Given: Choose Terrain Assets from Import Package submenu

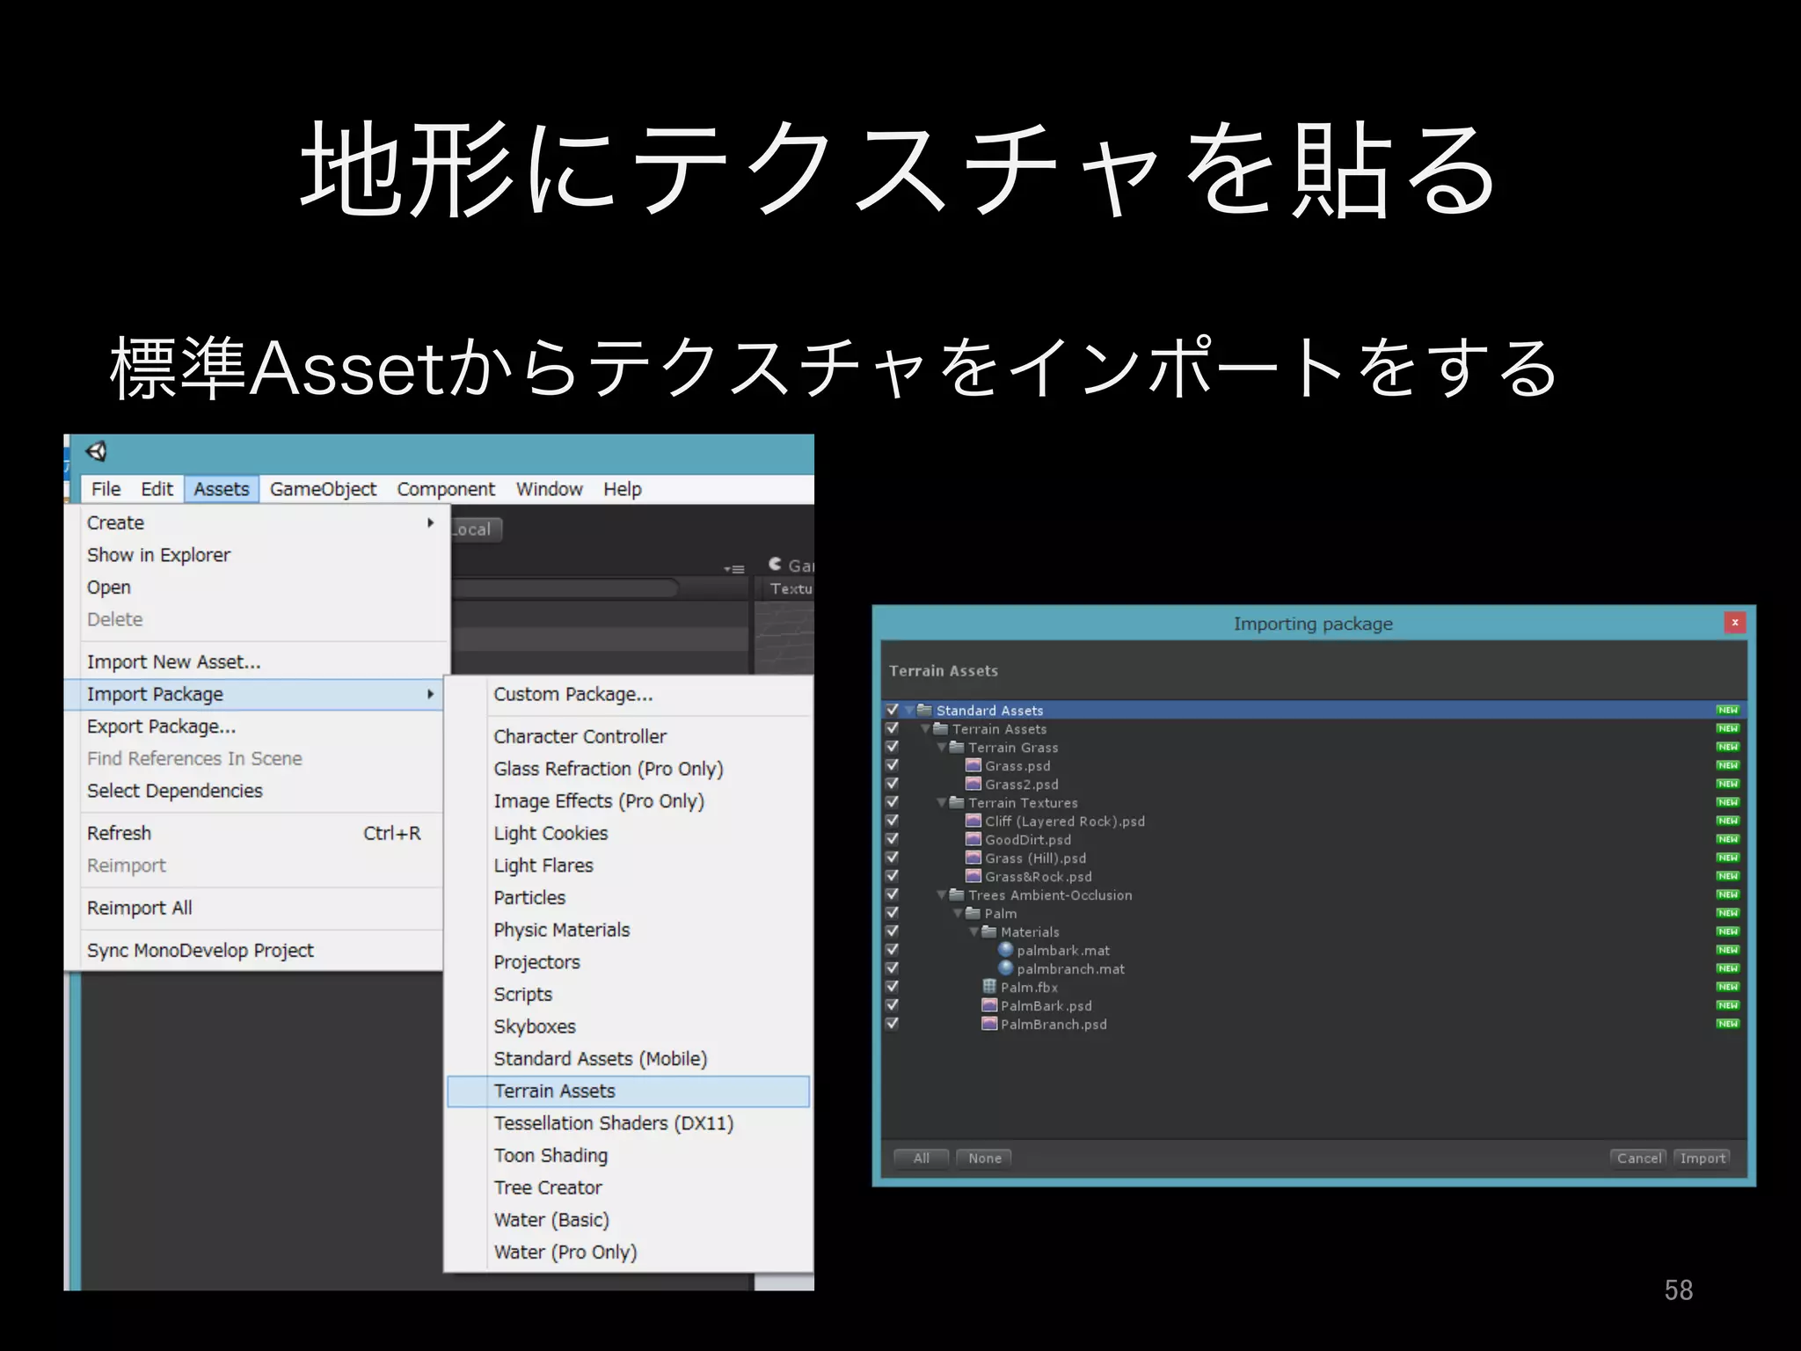Looking at the screenshot, I should (628, 1091).
